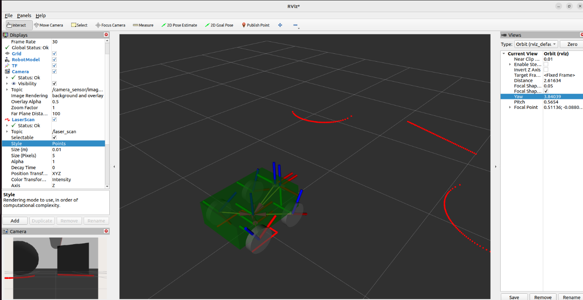Click the Displays panel scroll down arrow
The image size is (583, 300).
click(107, 187)
